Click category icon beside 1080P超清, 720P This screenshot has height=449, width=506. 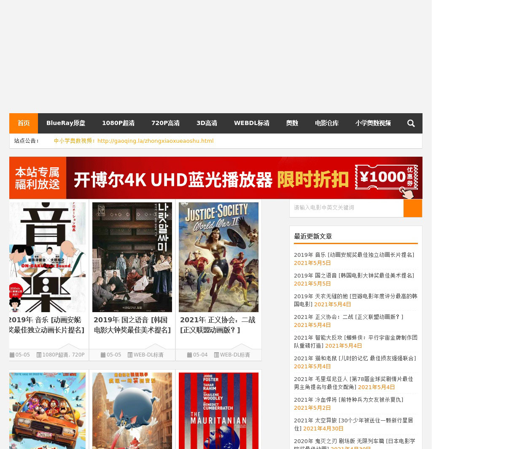(39, 355)
